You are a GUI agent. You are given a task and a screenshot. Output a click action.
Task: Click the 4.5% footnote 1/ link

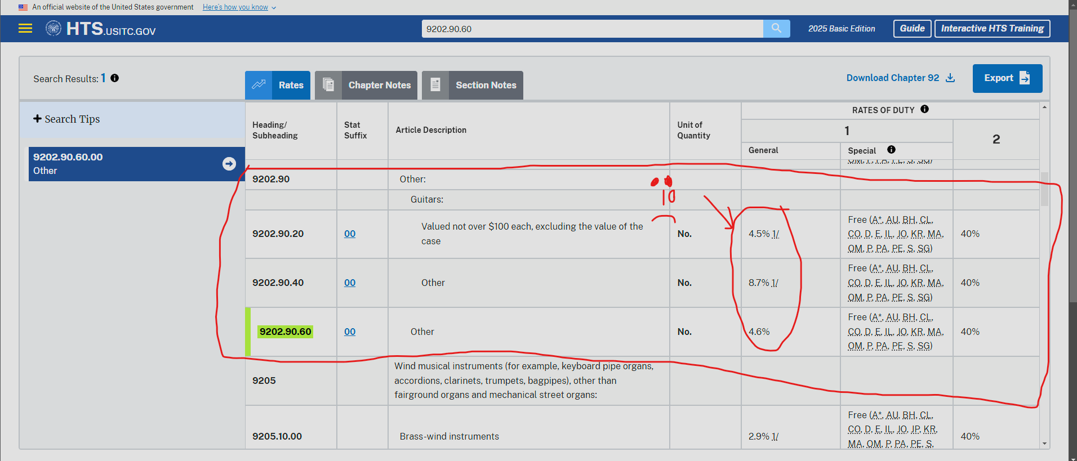pos(776,234)
